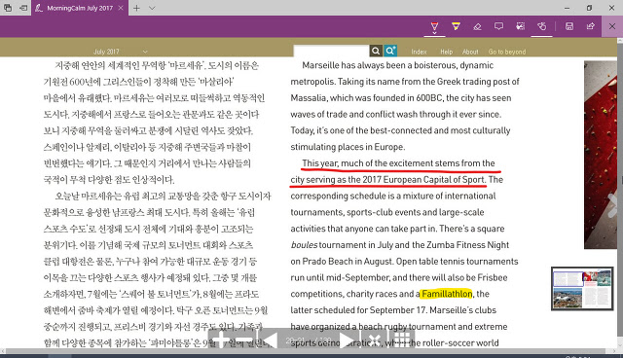The width and height of the screenshot is (623, 358).
Task: Click the italic word boules
Action: click(x=304, y=245)
